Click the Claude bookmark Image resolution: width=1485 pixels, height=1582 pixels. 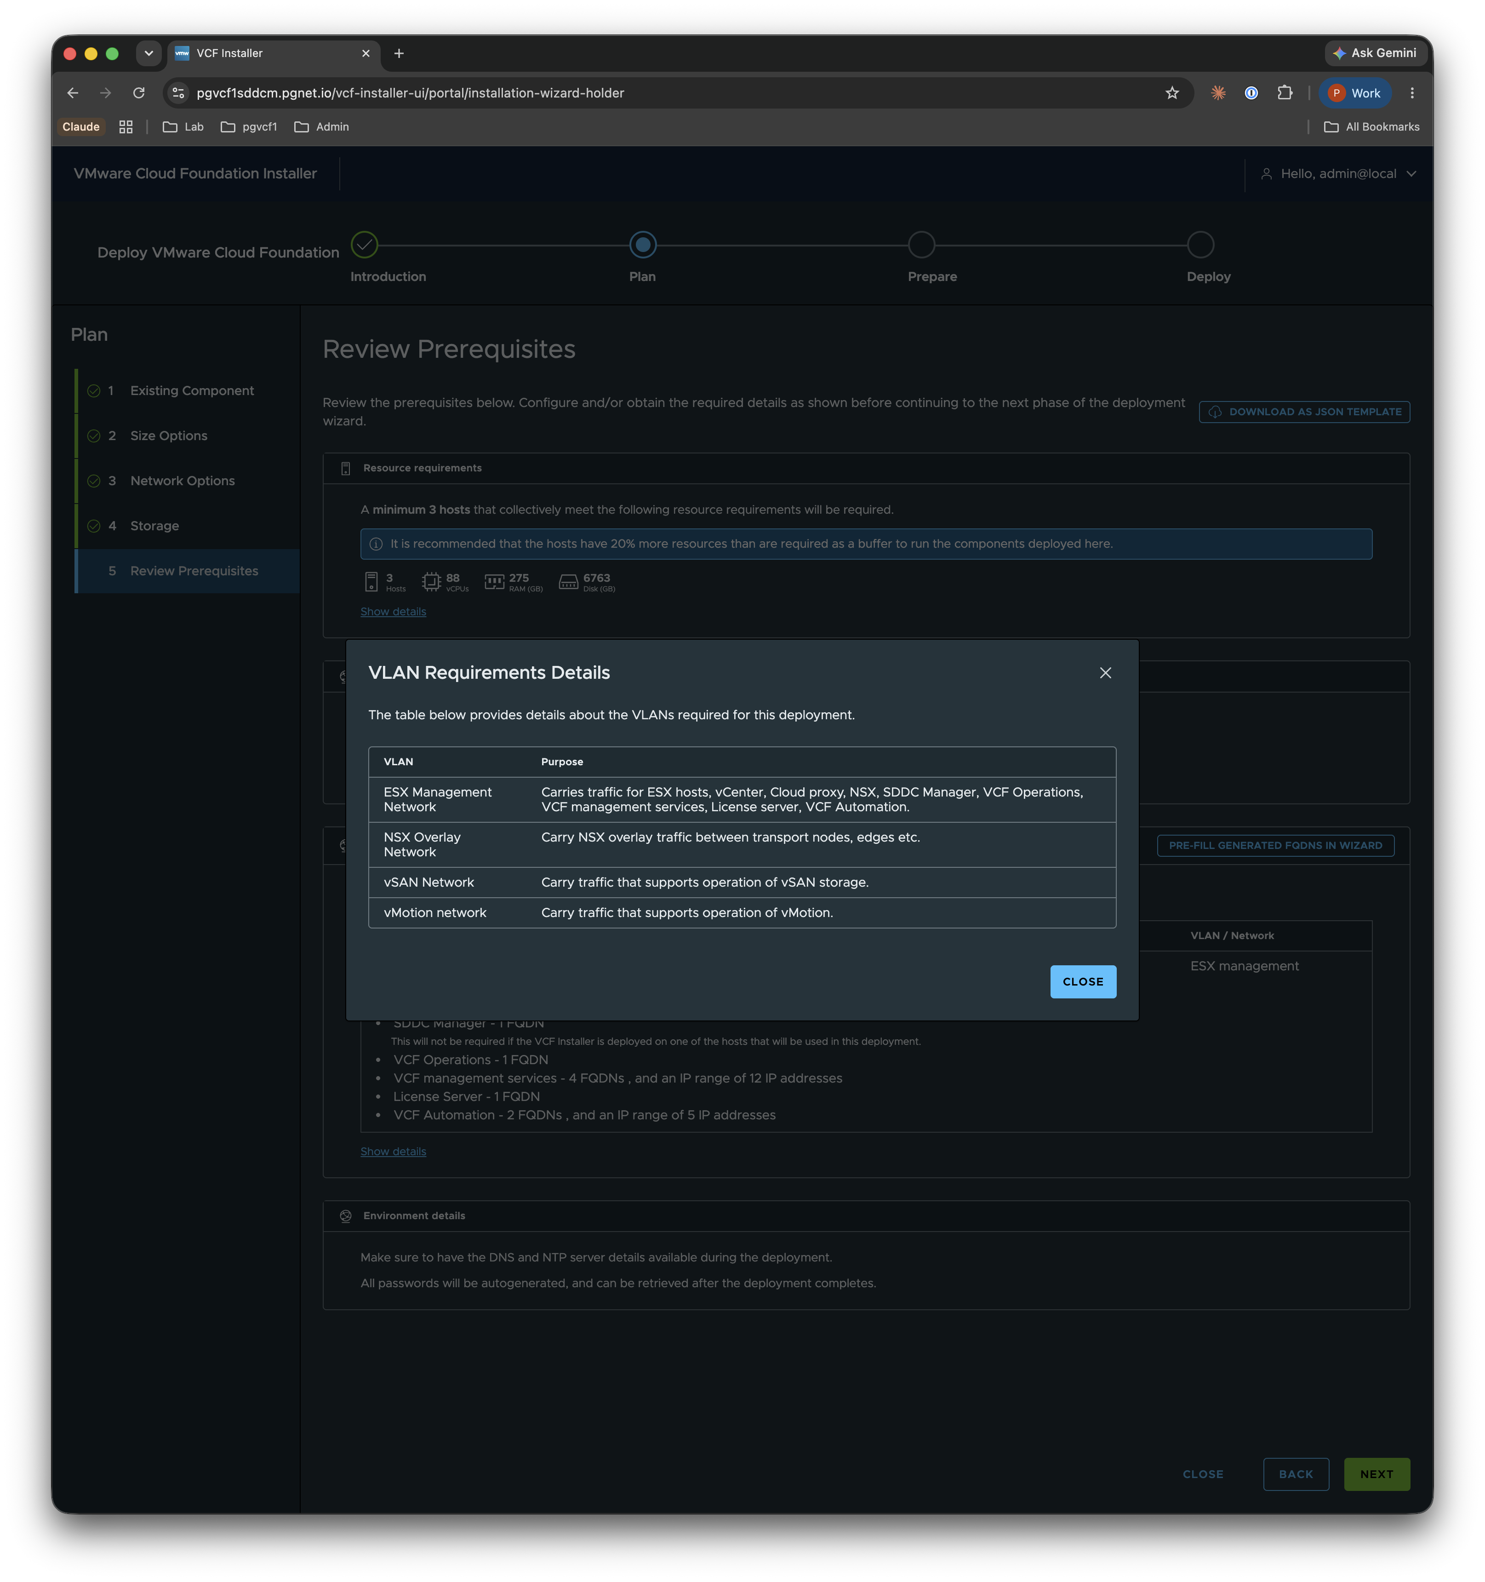click(81, 127)
